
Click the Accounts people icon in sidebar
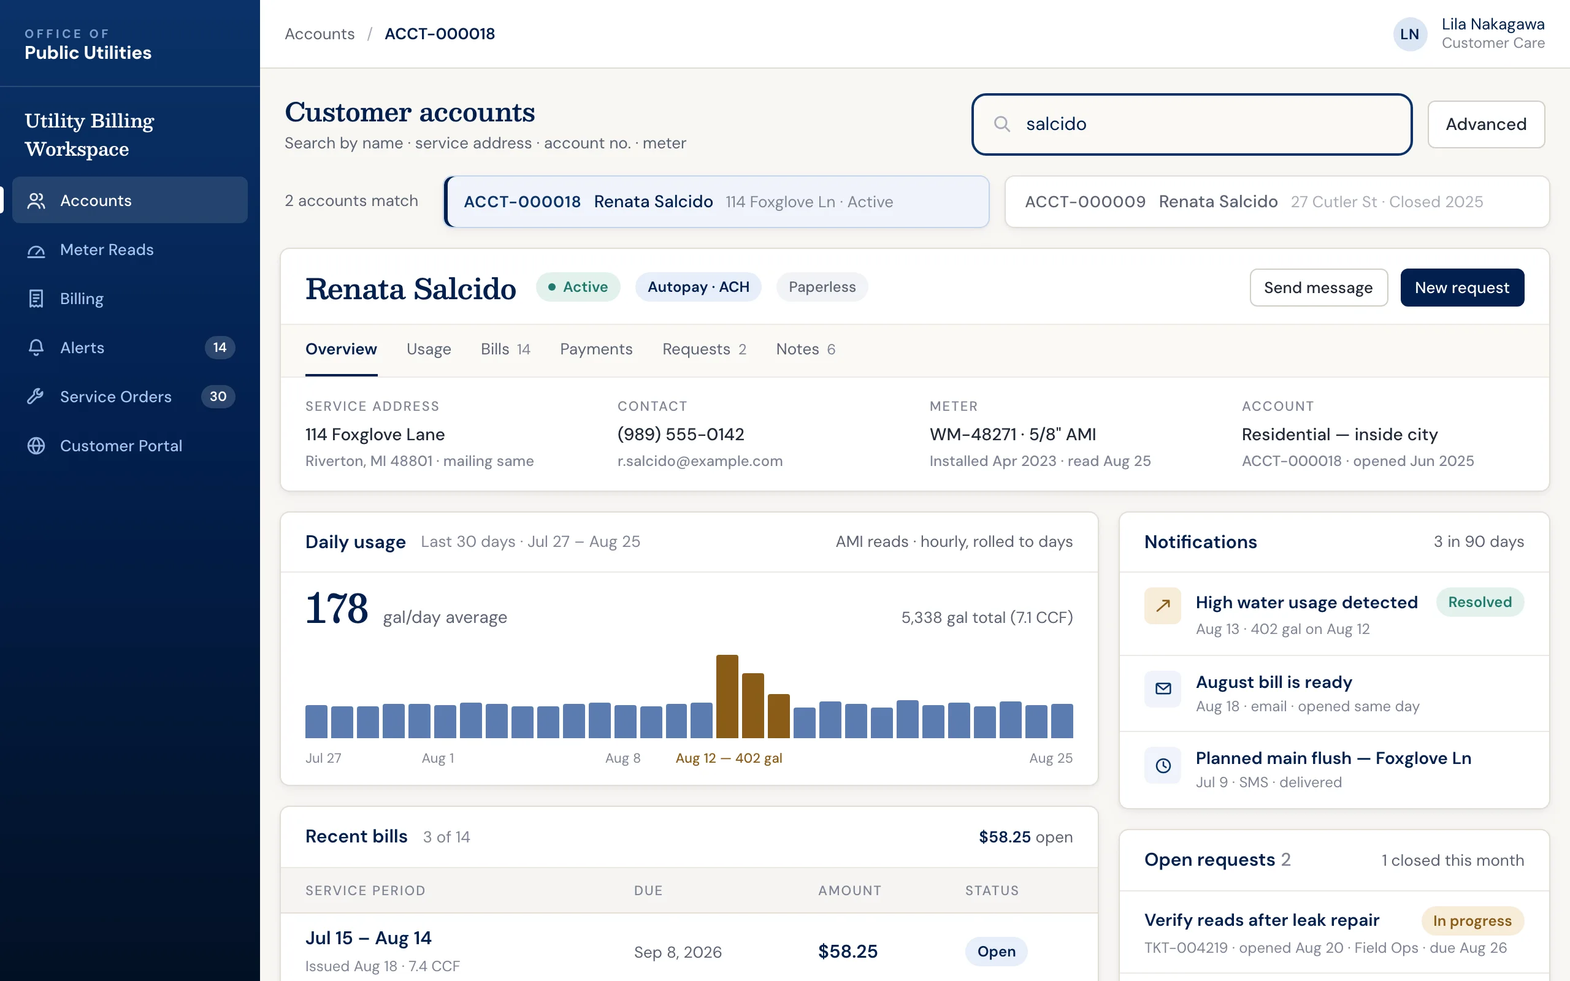pos(36,200)
